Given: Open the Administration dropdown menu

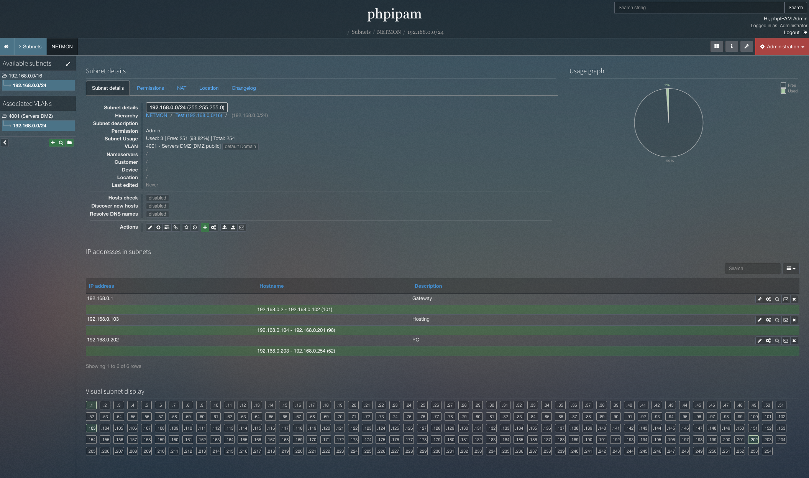Looking at the screenshot, I should tap(782, 46).
